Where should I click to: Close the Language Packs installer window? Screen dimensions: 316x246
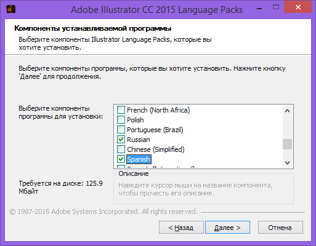298,7
